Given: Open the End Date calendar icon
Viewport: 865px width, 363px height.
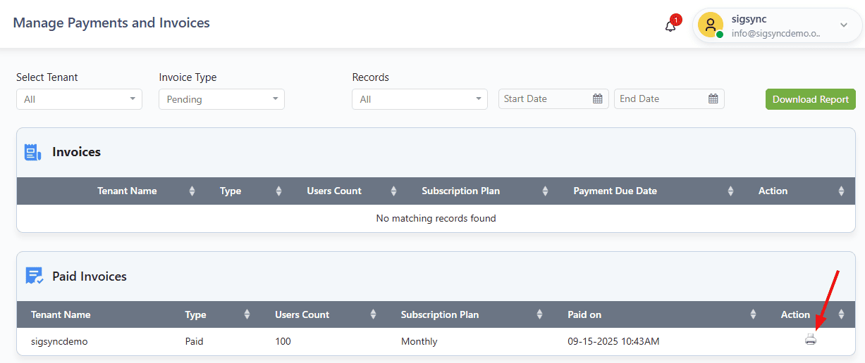Looking at the screenshot, I should (713, 99).
